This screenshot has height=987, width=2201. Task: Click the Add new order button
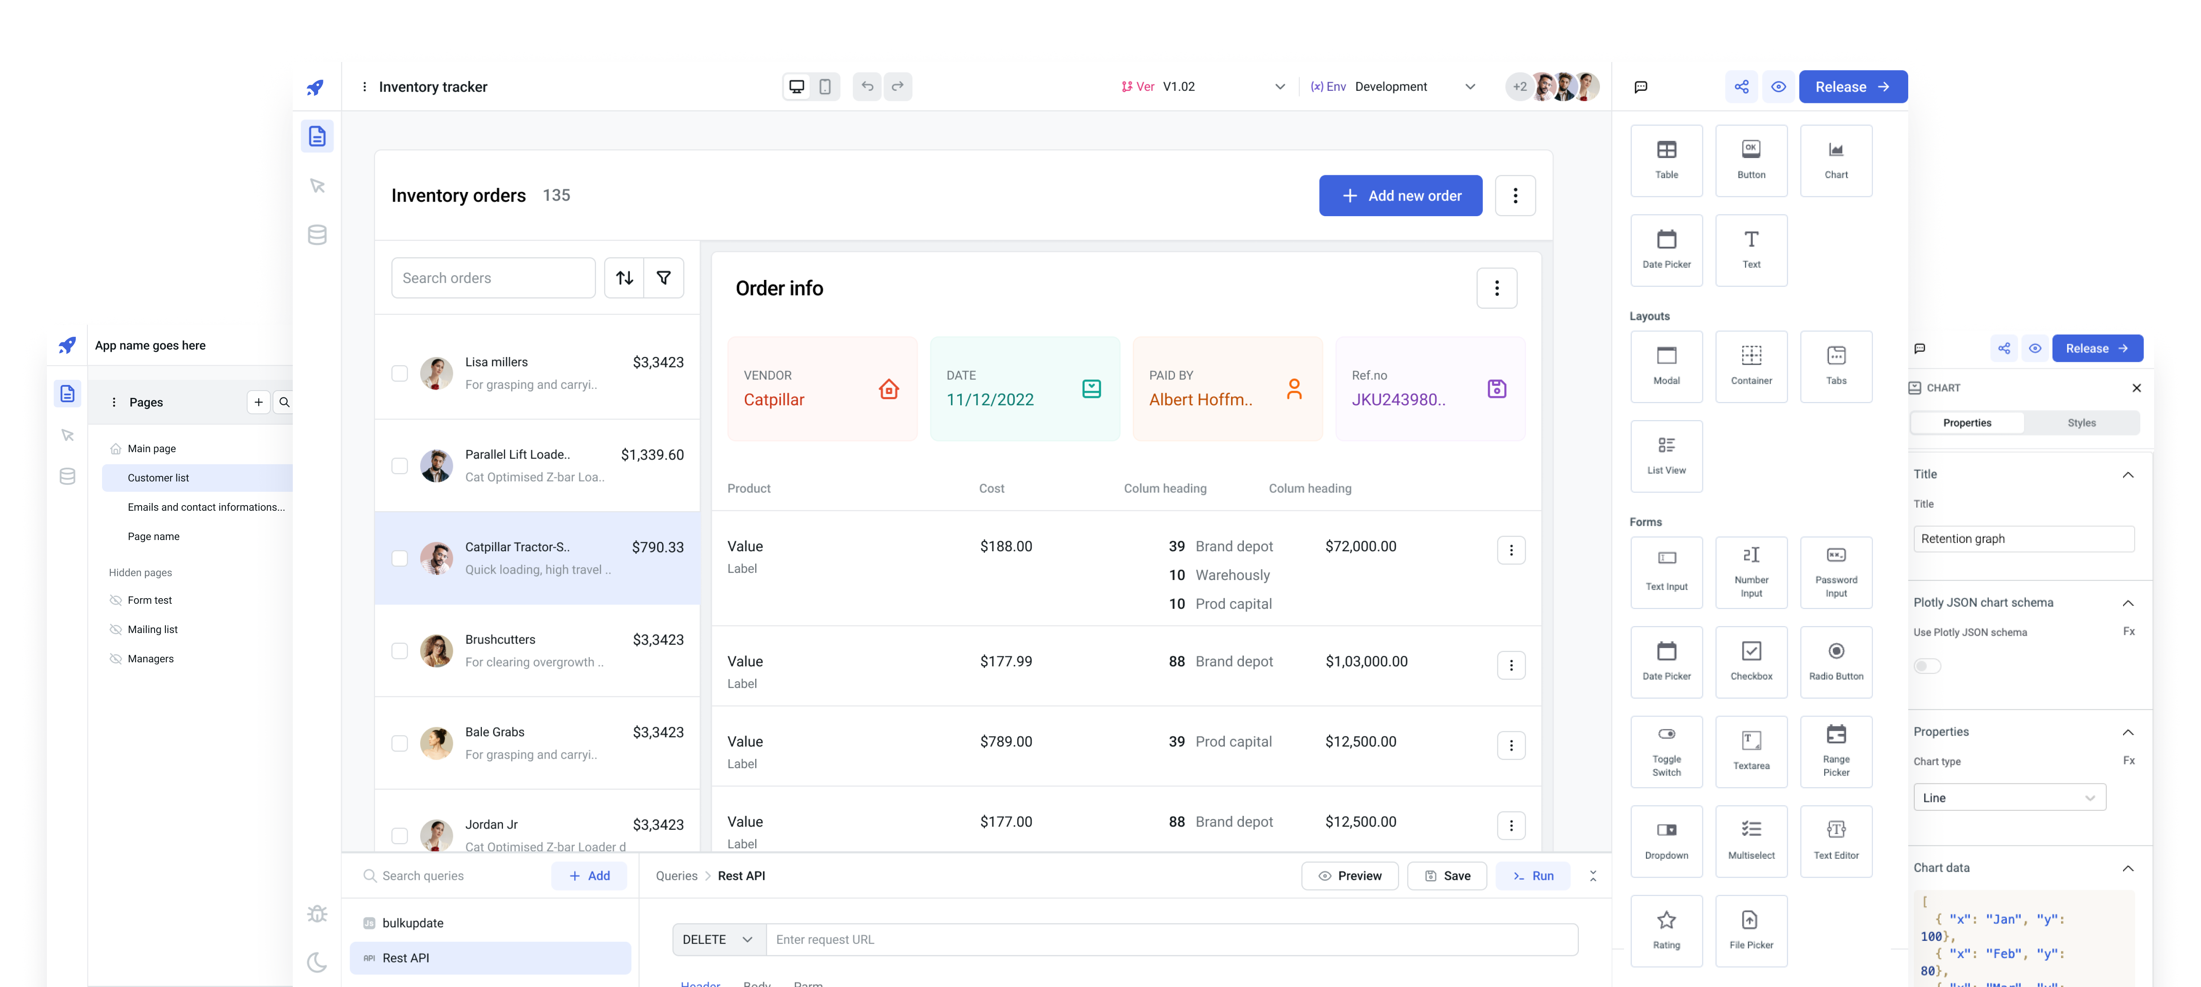point(1400,196)
